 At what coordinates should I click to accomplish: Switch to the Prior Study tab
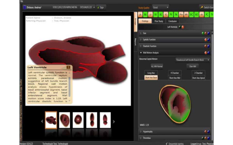point(159,21)
